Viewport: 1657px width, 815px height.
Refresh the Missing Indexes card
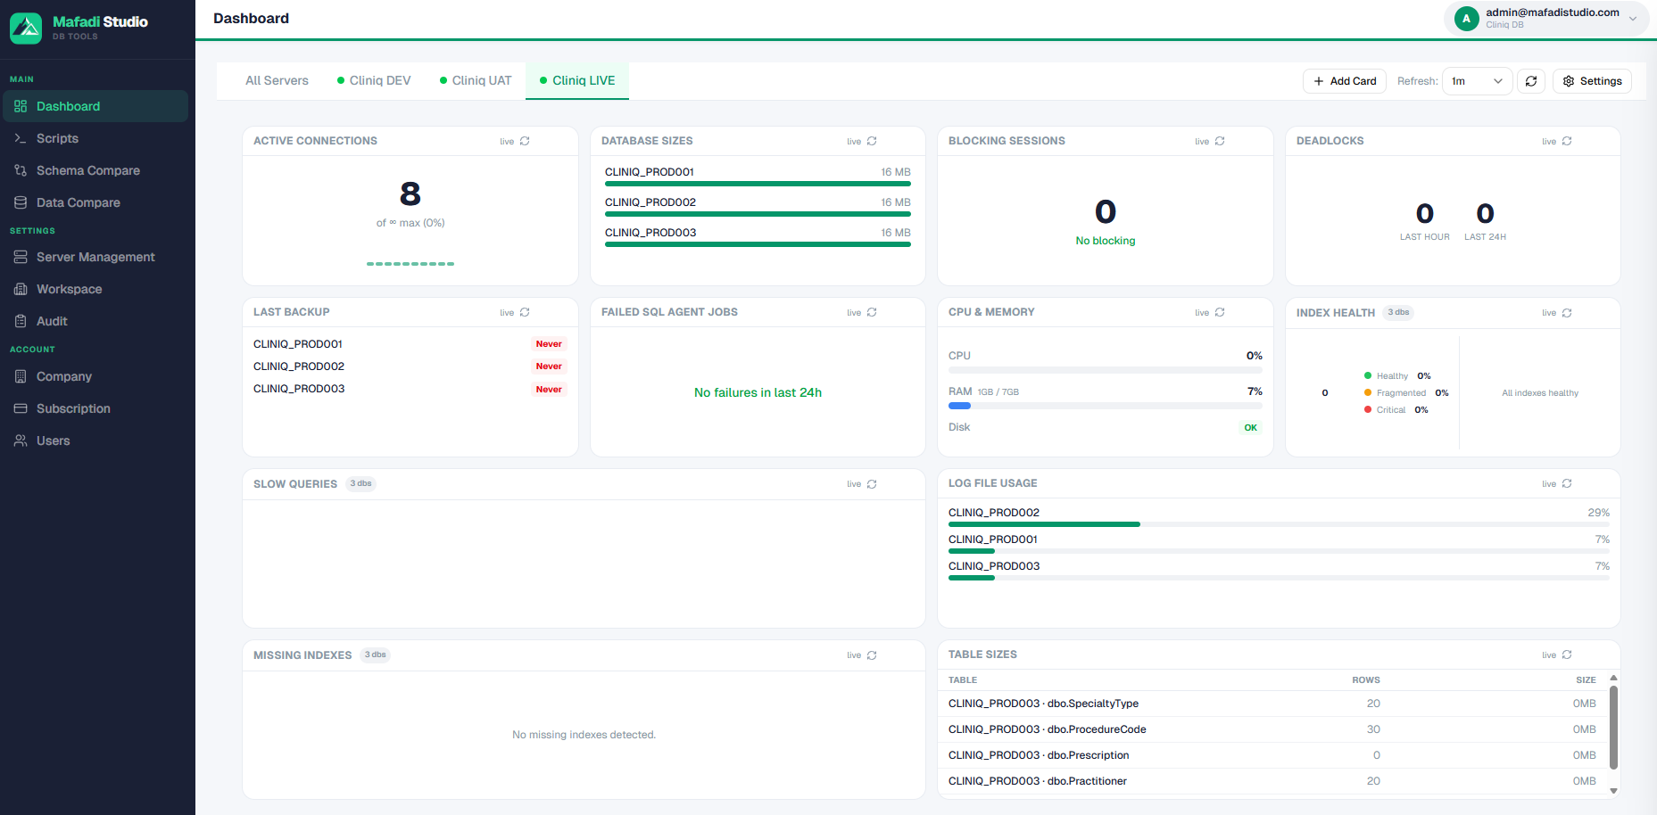point(872,655)
